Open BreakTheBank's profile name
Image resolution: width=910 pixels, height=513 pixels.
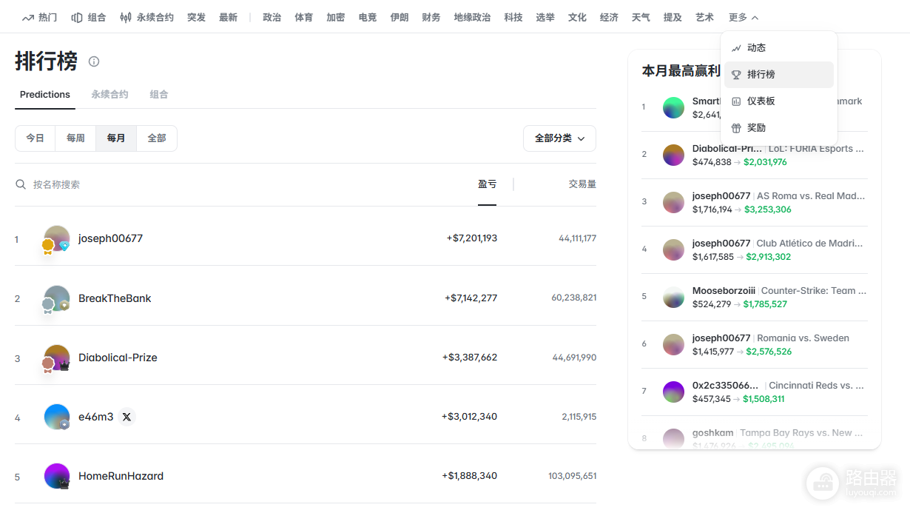(115, 298)
